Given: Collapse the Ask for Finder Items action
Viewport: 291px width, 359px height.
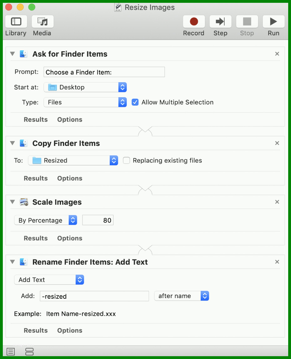Looking at the screenshot, I should [x=13, y=54].
